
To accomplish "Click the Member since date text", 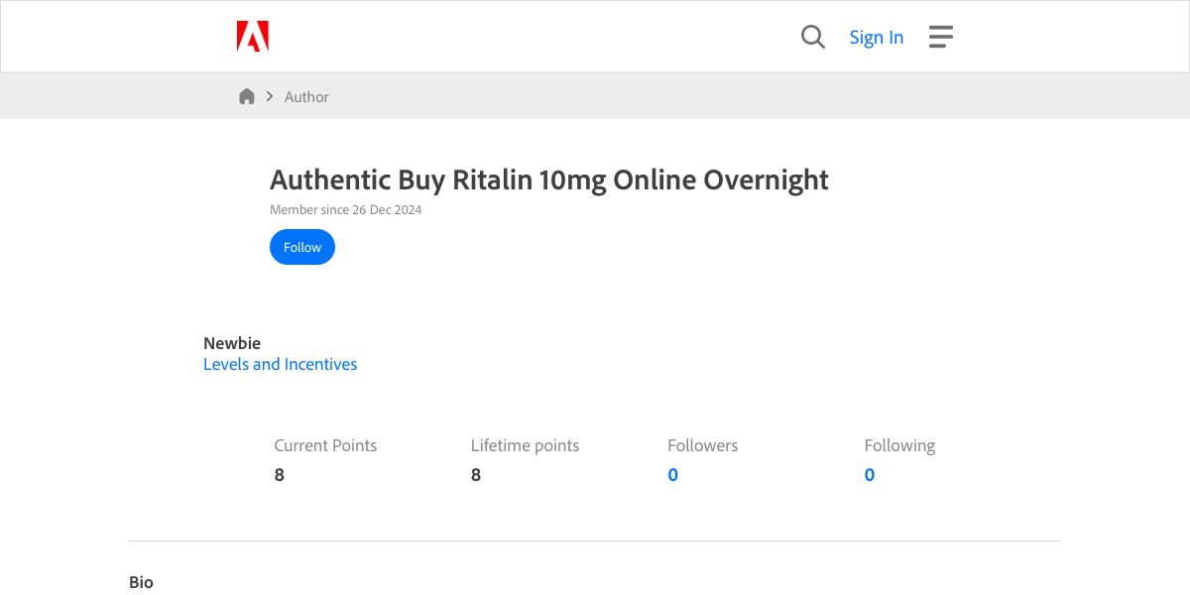I will (x=345, y=210).
